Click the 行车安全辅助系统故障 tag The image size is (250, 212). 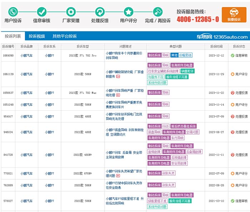pyautogui.click(x=163, y=71)
